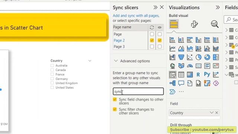Select the 100% stacked column chart visual
Viewport: 238px width, 134px height.
216,40
